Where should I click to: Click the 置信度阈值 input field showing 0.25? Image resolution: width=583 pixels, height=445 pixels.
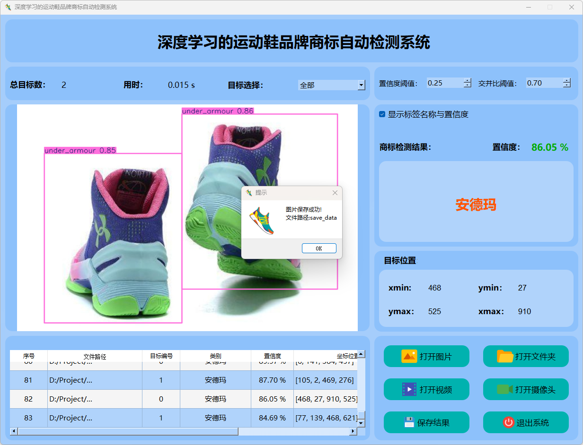click(x=444, y=83)
